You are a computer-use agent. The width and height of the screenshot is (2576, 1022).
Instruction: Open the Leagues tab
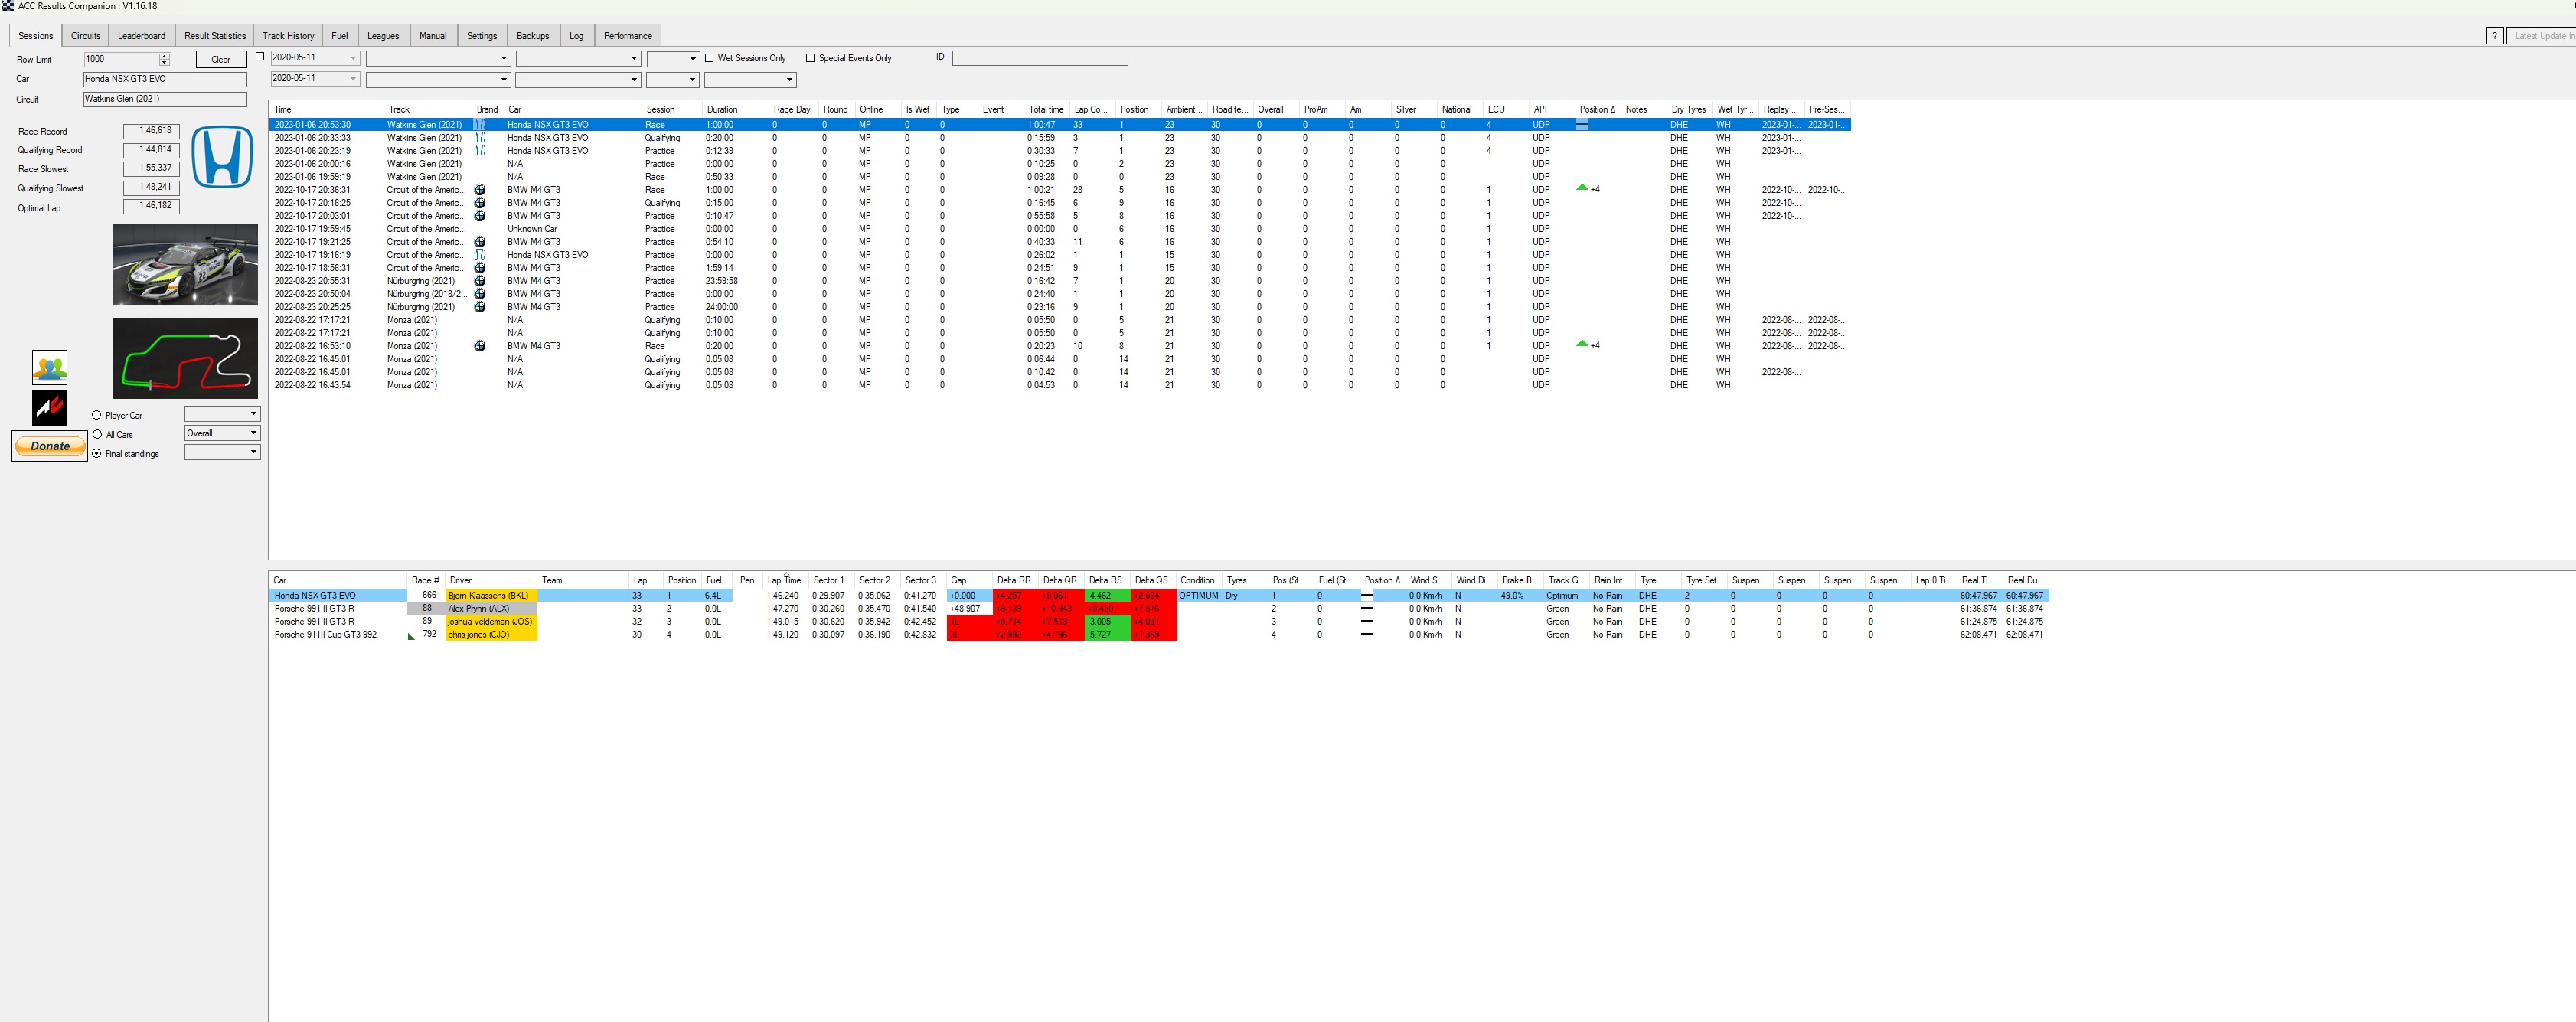click(x=383, y=36)
